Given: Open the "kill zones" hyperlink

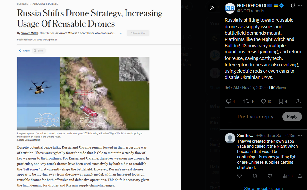Looking at the screenshot, I should [x=31, y=169].
